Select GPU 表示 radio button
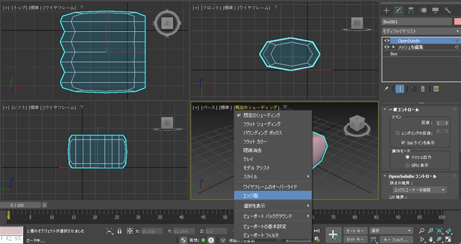461x244 pixels. click(407, 165)
